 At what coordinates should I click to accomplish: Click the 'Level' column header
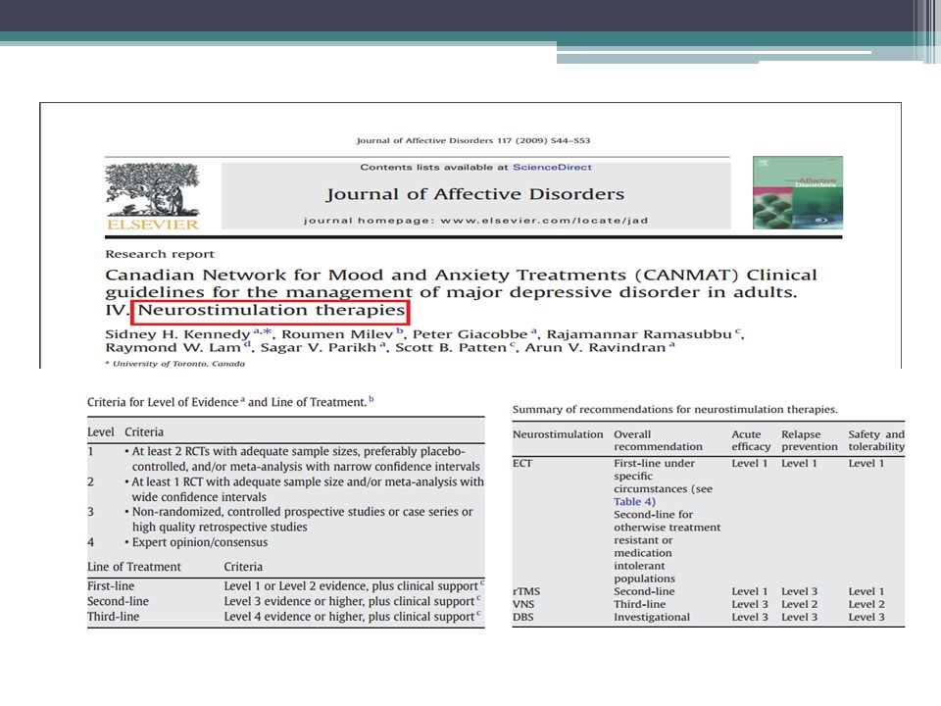click(100, 432)
